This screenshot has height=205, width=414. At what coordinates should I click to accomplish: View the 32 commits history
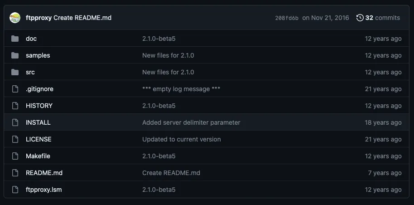click(382, 18)
